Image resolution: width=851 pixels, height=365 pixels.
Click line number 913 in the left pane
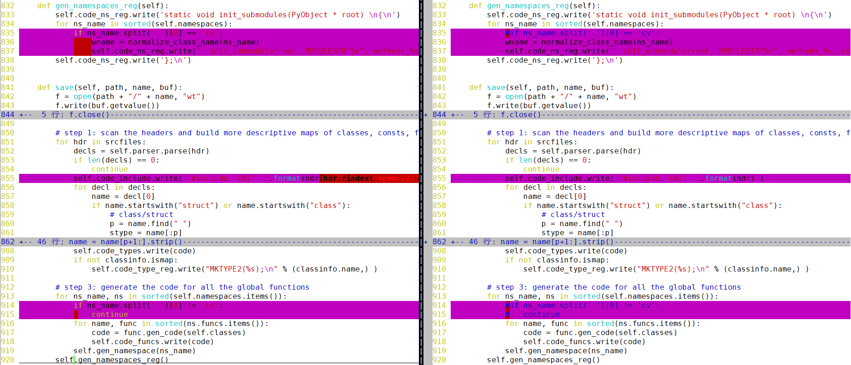(8, 296)
